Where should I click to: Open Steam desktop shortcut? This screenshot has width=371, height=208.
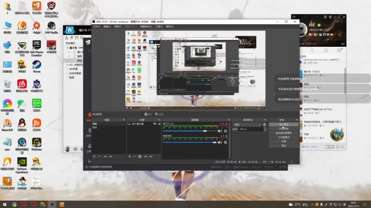click(37, 66)
